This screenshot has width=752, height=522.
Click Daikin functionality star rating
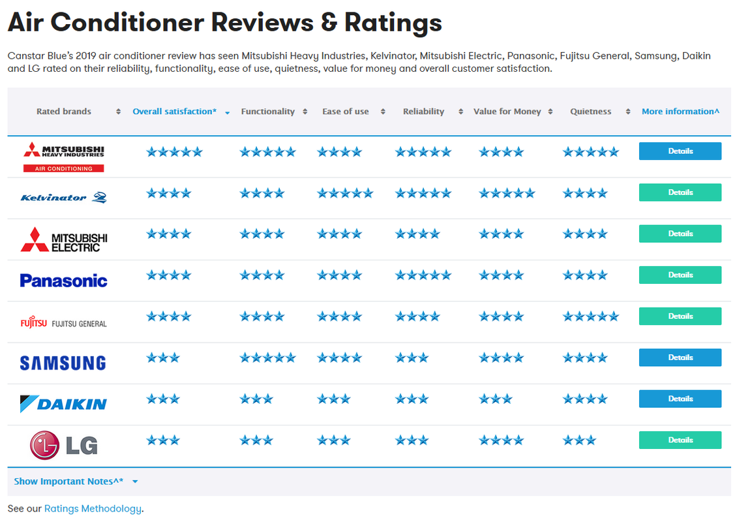coord(256,399)
